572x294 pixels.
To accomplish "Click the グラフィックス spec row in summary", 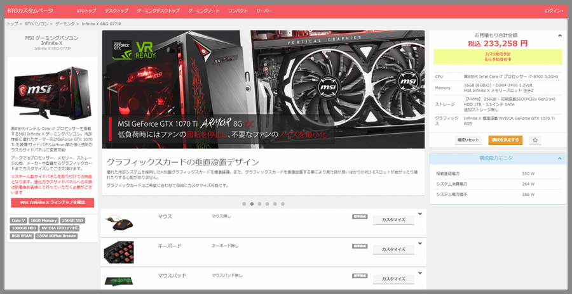I will click(x=498, y=121).
